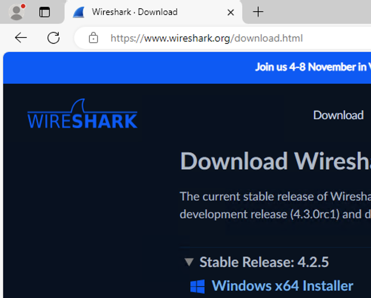Screen dimensions: 371x298
Task: Go back using the back arrow
Action: click(21, 38)
